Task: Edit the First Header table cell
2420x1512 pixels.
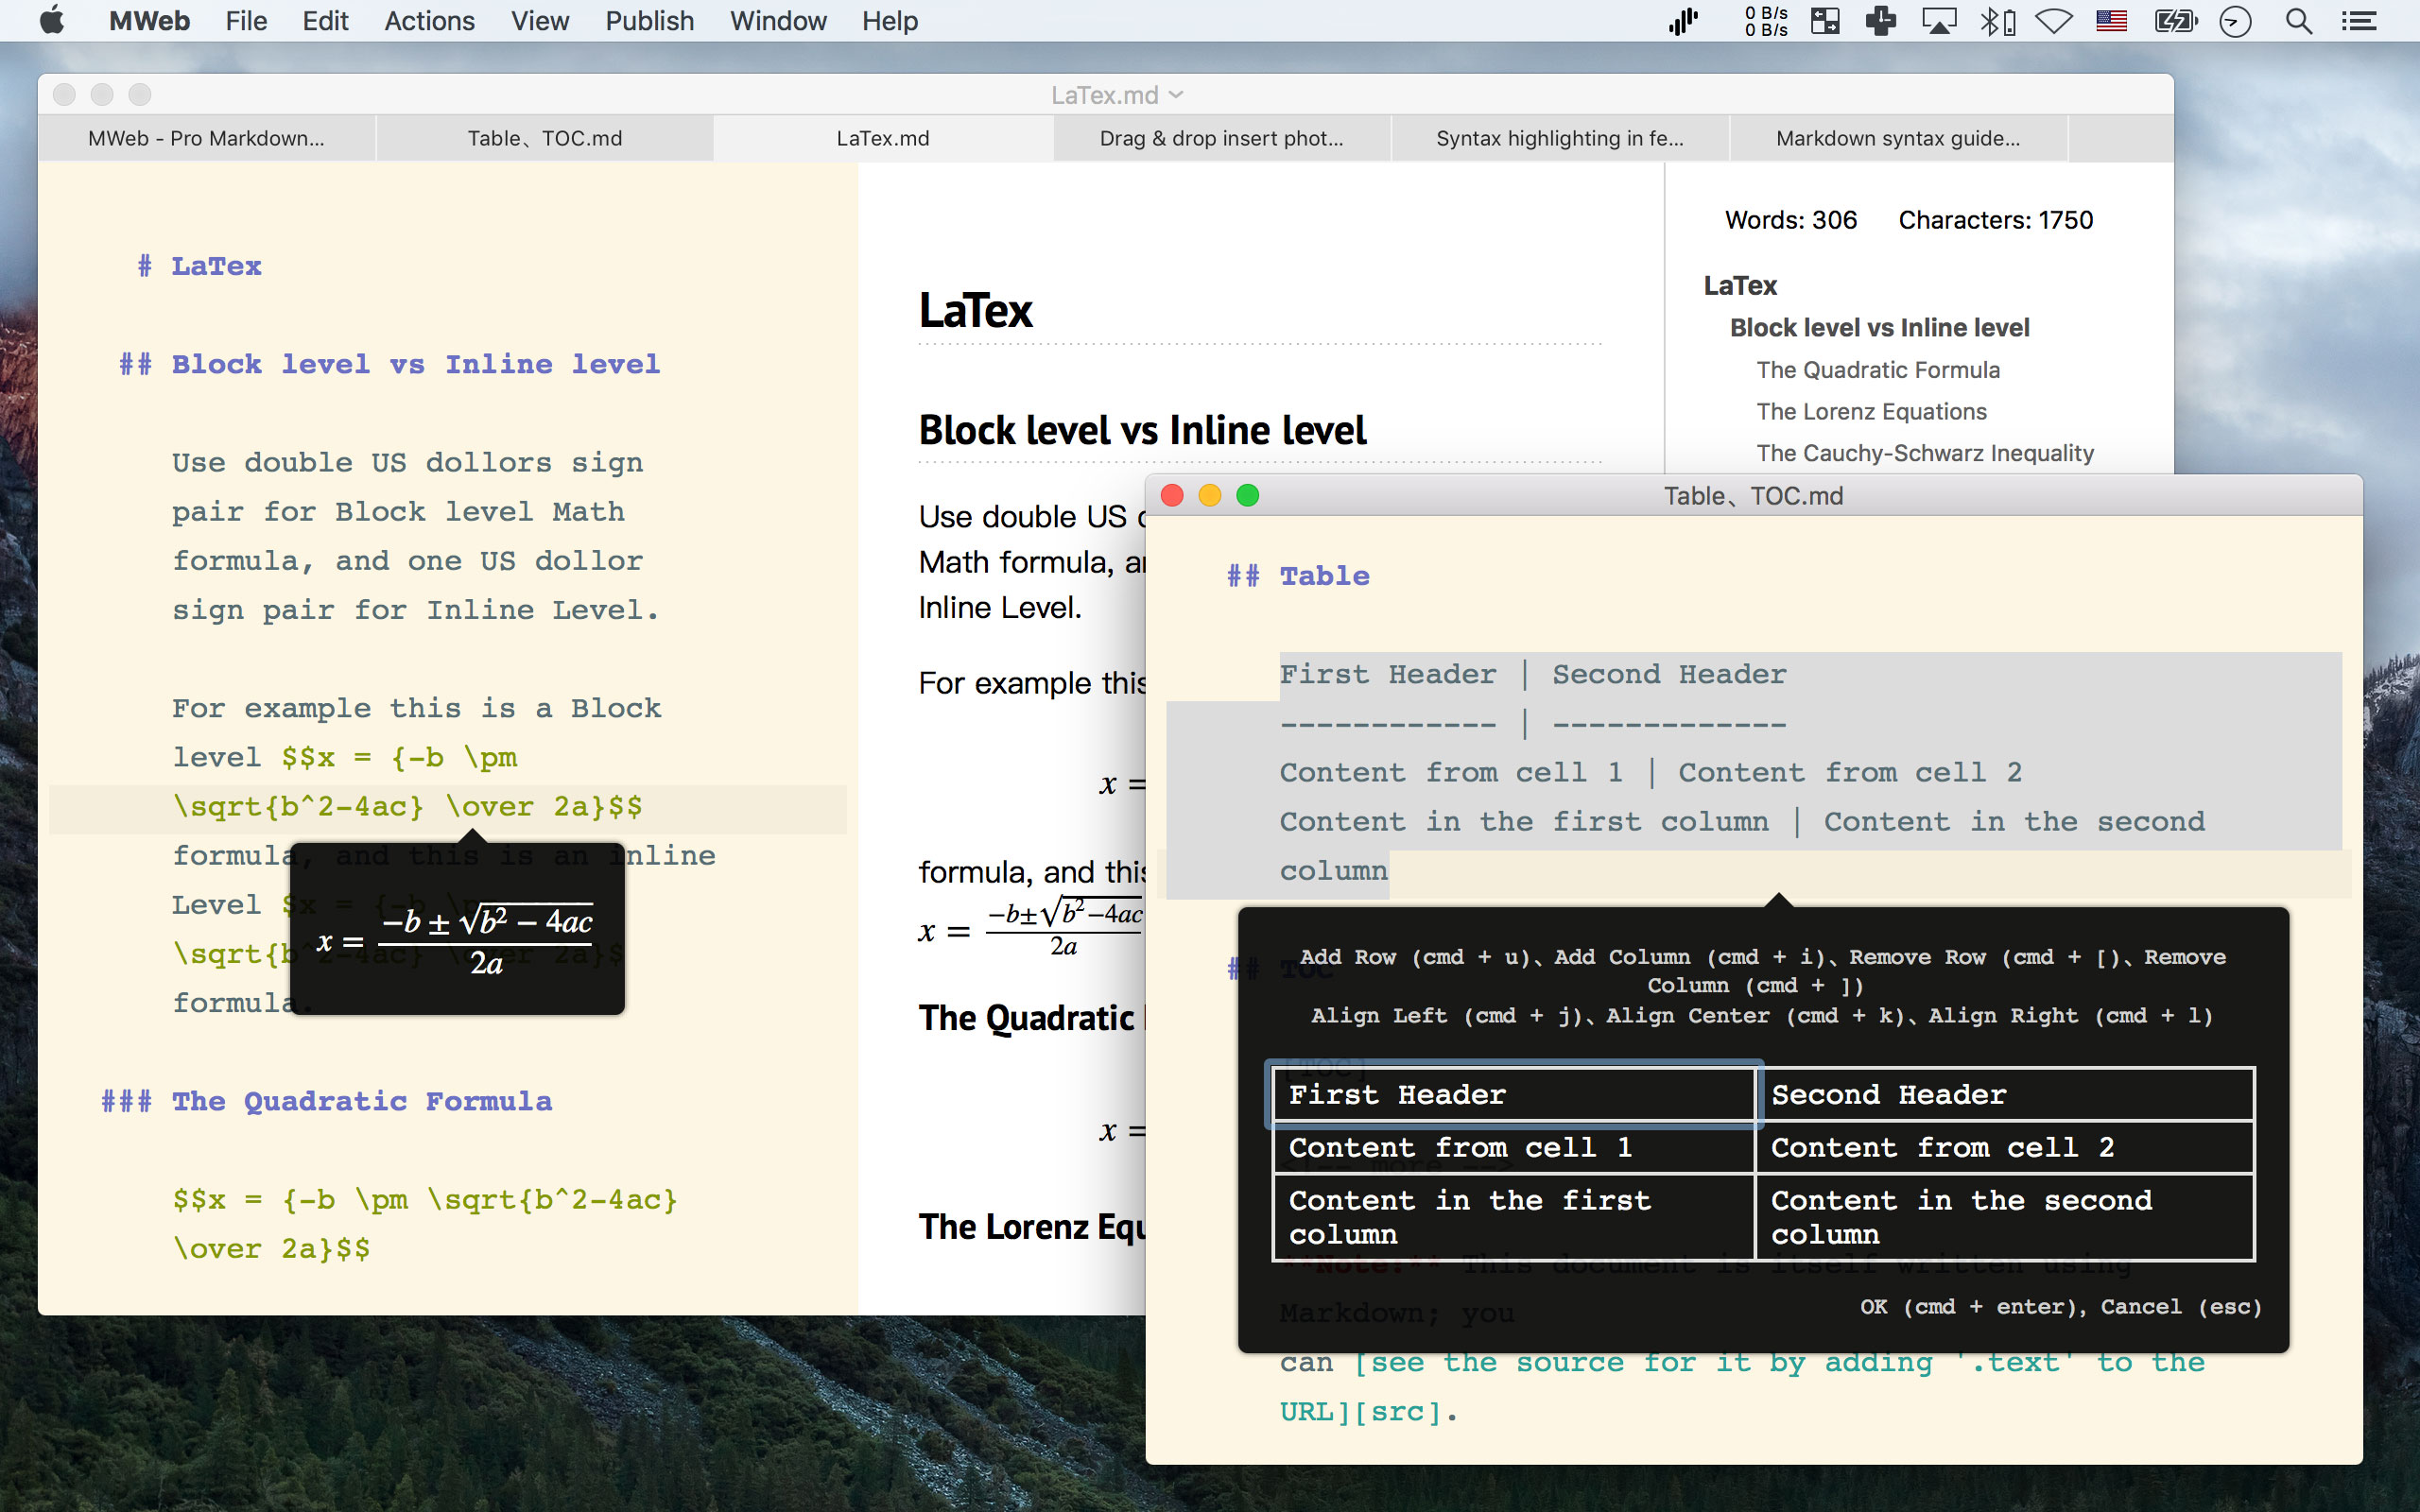Action: pyautogui.click(x=1513, y=1094)
